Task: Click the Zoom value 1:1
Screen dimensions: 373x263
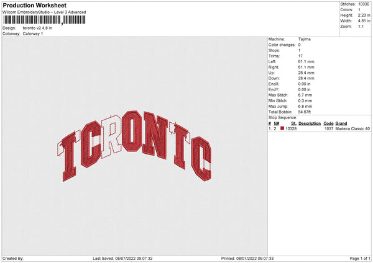Action: click(x=361, y=27)
